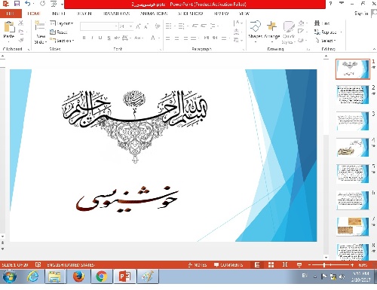Click the zoom in plus button
This screenshot has height=290, width=377.
click(352, 265)
